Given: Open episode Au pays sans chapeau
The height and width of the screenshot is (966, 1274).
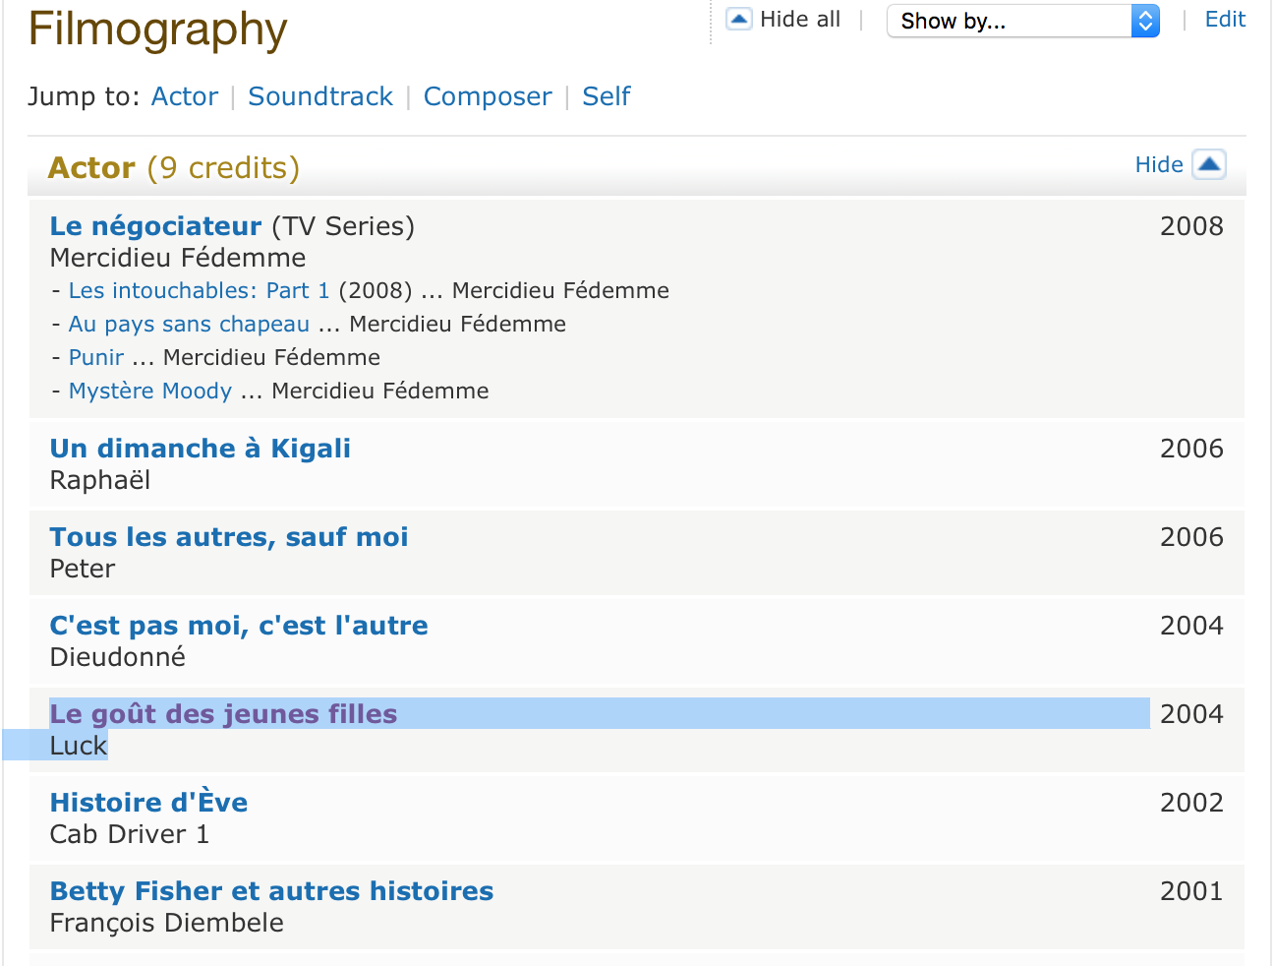Looking at the screenshot, I should point(189,325).
